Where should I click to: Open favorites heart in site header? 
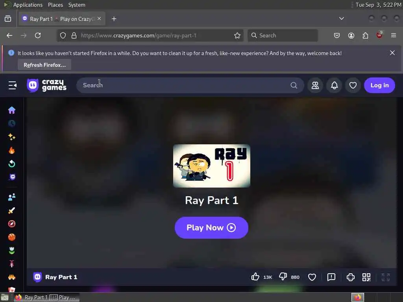[x=353, y=85]
